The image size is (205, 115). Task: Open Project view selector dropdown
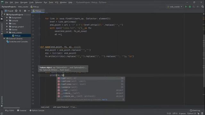click(9, 11)
